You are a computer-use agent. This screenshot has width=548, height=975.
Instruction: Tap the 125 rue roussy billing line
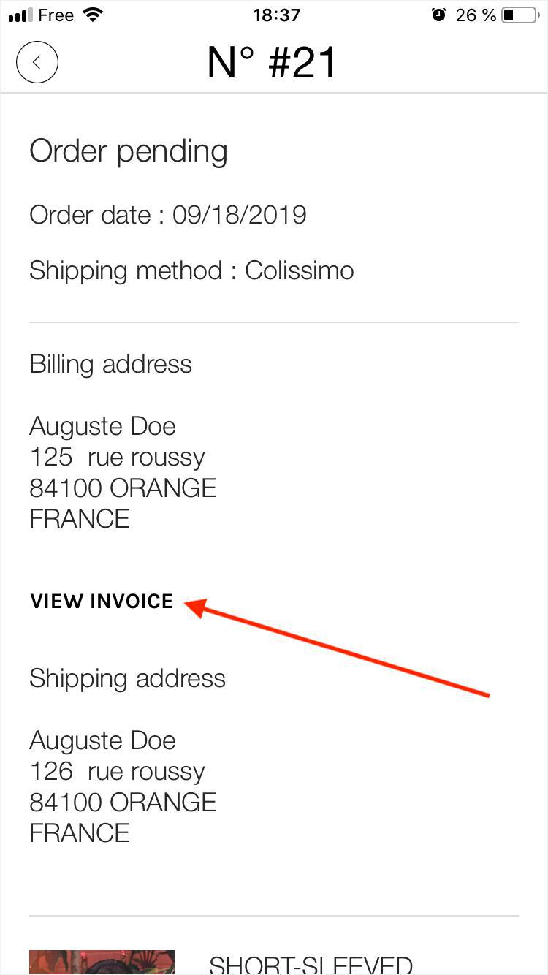[117, 458]
